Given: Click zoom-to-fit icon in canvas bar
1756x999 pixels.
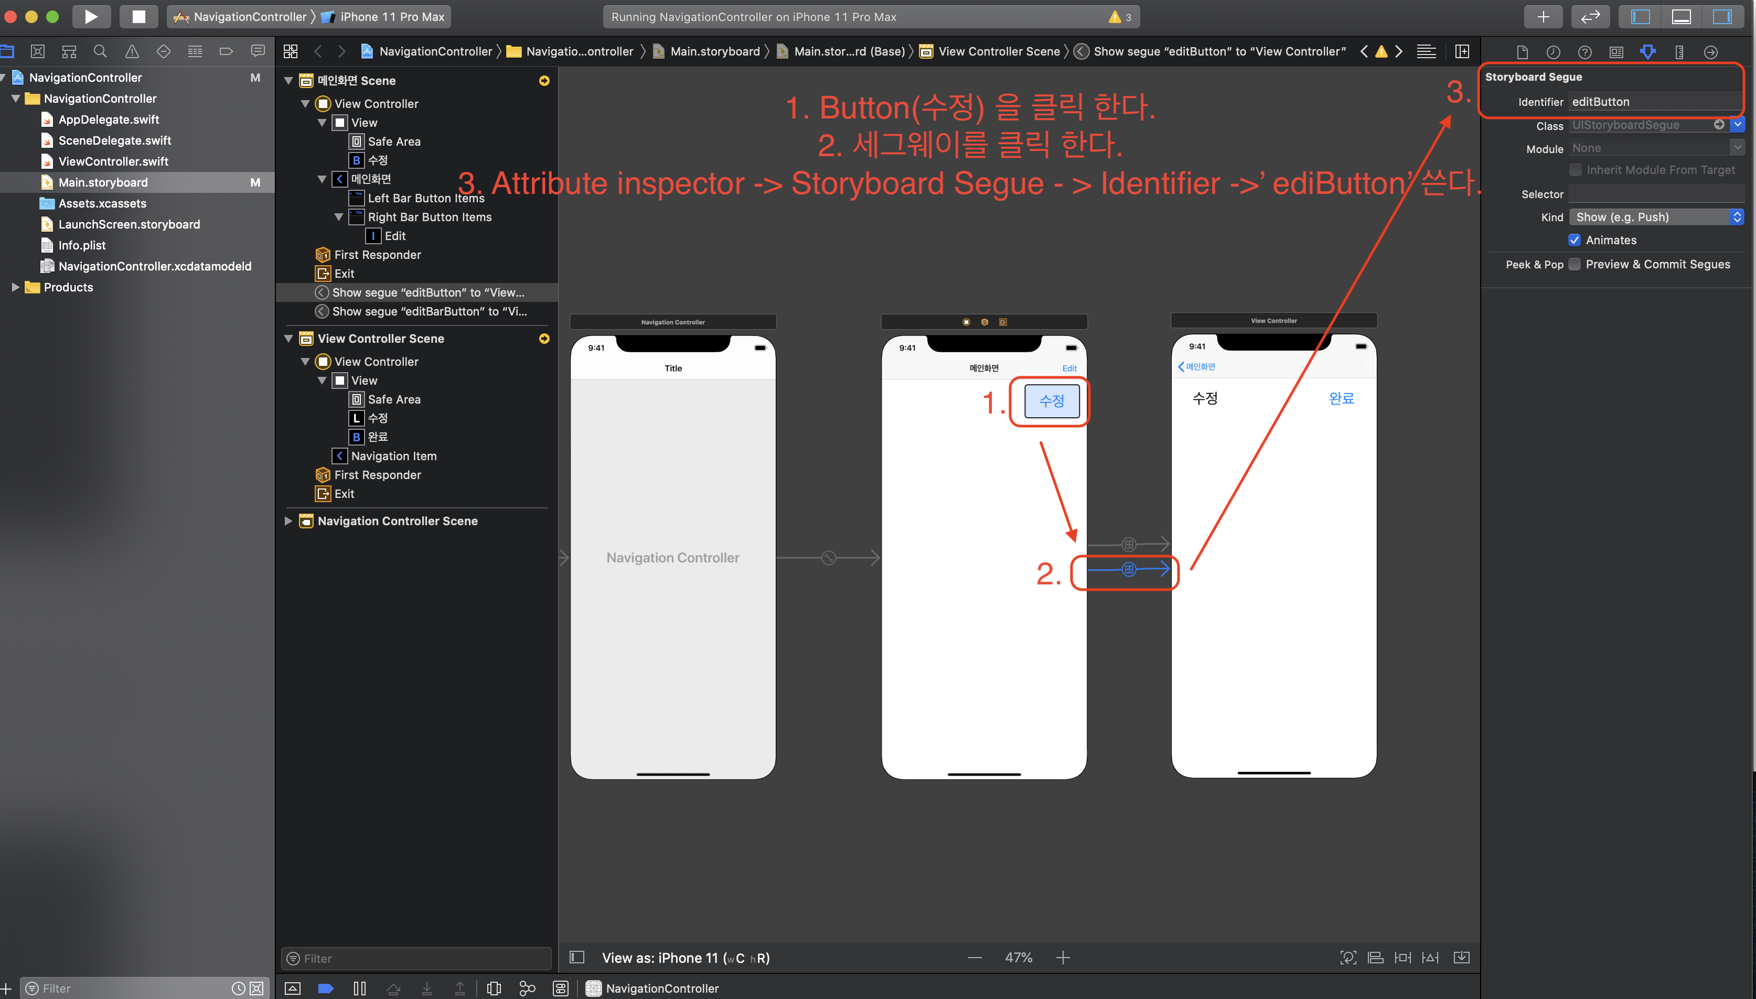Looking at the screenshot, I should [1347, 957].
